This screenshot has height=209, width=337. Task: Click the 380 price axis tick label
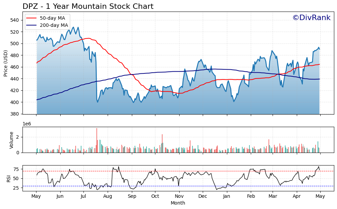pyautogui.click(x=14, y=114)
